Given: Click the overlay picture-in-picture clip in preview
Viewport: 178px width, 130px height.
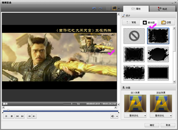Looking at the screenshot, I should (97, 44).
